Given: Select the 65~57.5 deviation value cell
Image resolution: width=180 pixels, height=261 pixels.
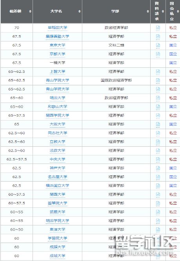Looking at the screenshot, I should (17, 115).
